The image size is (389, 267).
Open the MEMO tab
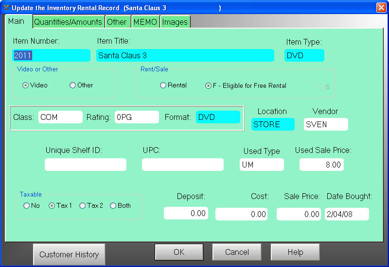(145, 22)
